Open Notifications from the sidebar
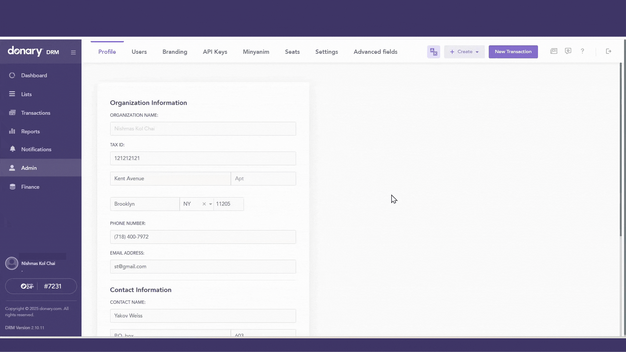Viewport: 626px width, 352px height. click(36, 149)
